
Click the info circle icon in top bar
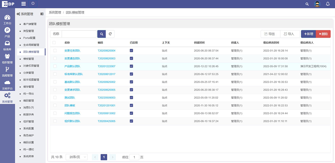33,3
